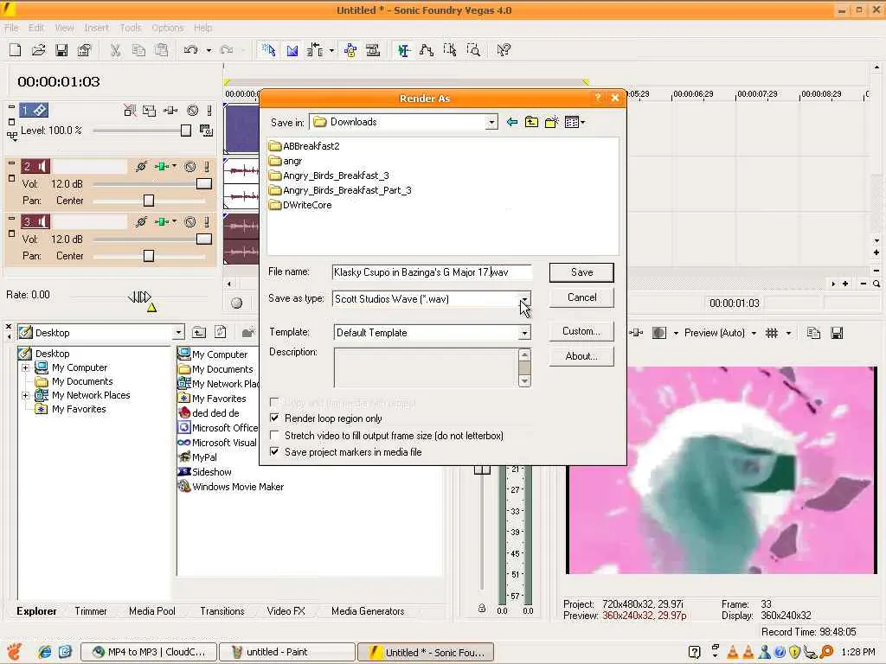Toggle the Enable Snapping toolbar icon
Viewport: 886px width, 664px height.
268,50
